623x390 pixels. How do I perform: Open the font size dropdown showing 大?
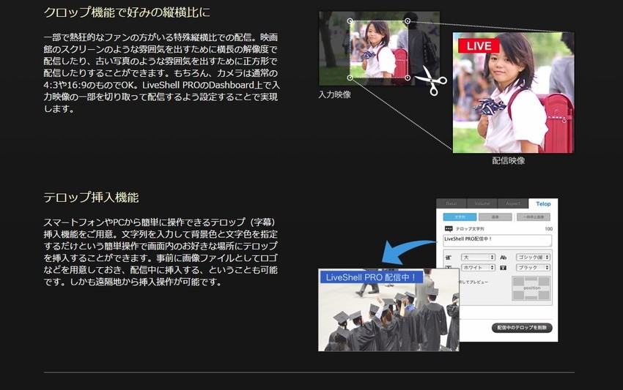[x=478, y=258]
